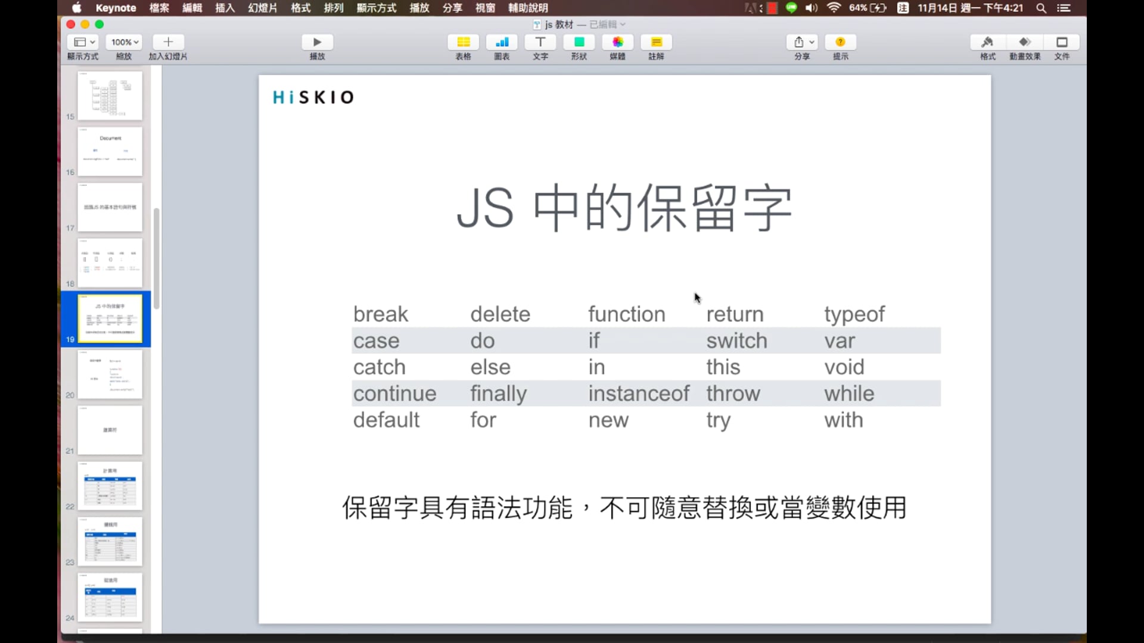Play the presentation with the 播放 button
The image size is (1144, 643).
point(317,42)
